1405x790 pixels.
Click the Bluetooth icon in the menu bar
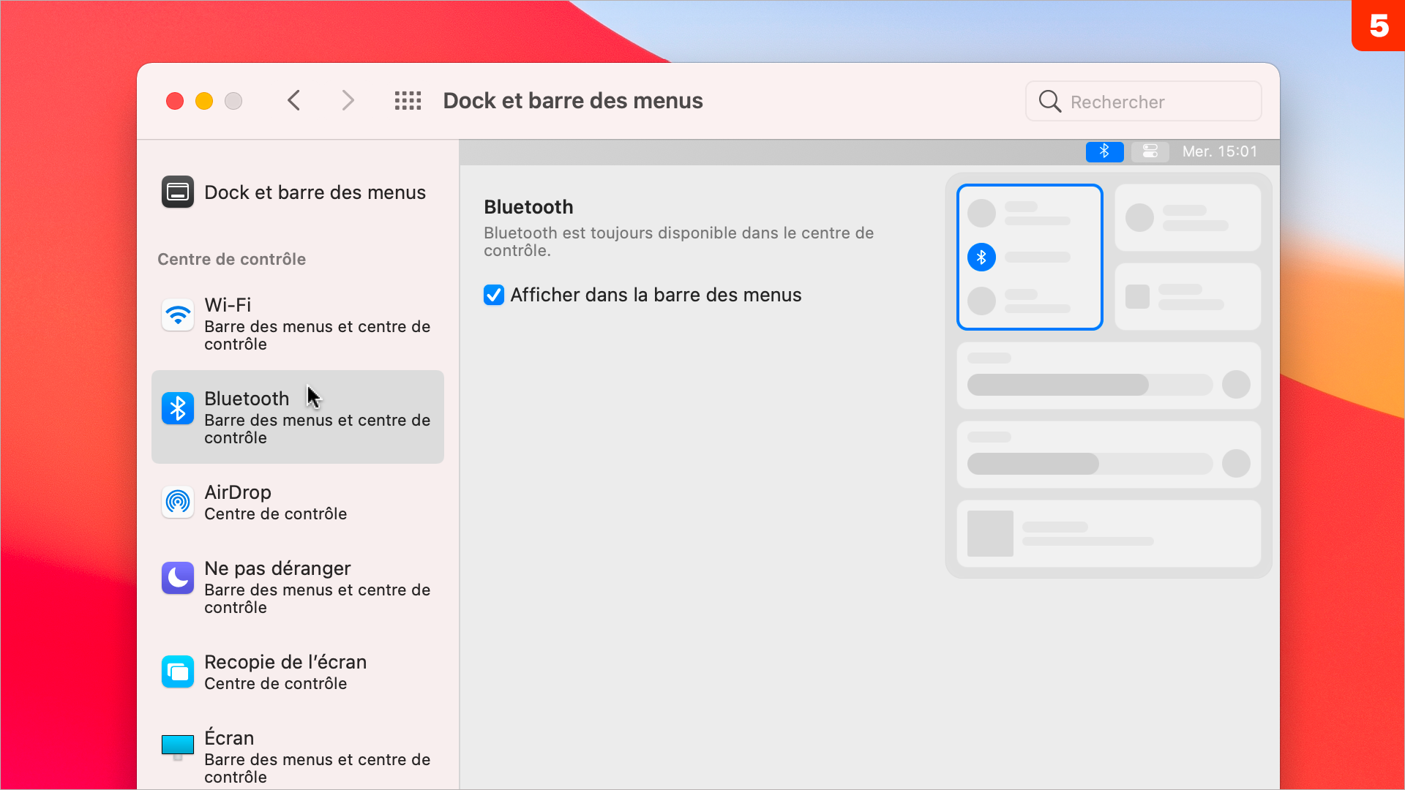[1103, 151]
